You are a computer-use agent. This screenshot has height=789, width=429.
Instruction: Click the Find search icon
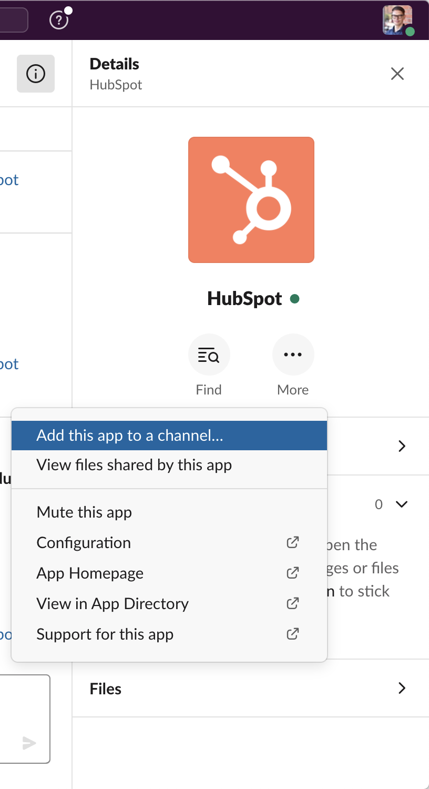coord(209,355)
